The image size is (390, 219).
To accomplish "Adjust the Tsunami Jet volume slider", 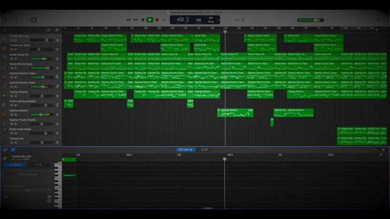I will click(41, 142).
